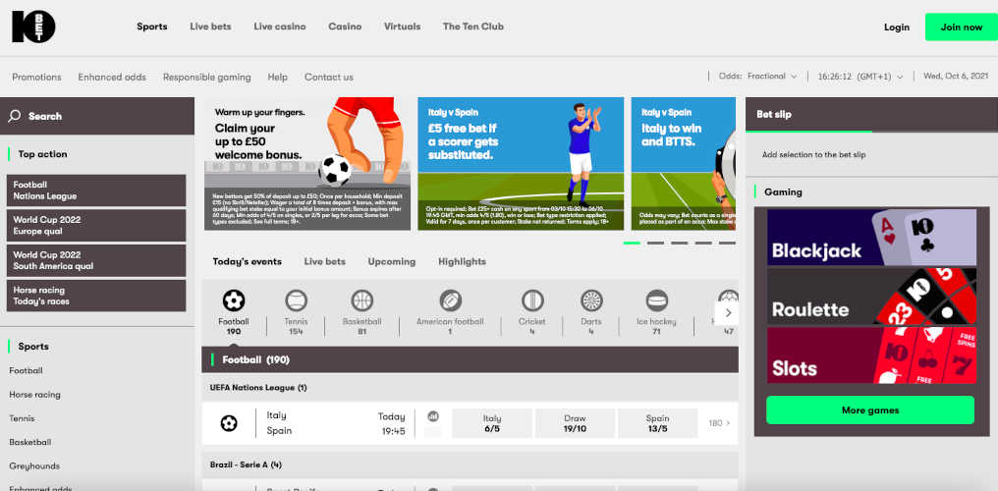998x491 pixels.
Task: Open Football in Sports sidebar list
Action: click(27, 371)
